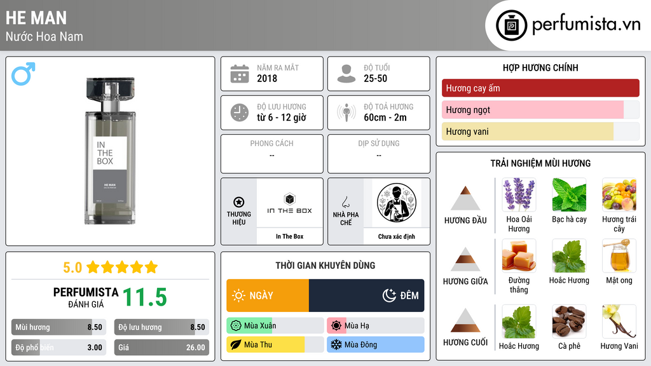Click the nose icon above Nhà pha chế

tap(345, 202)
